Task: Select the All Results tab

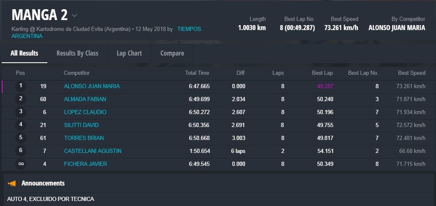Action: (x=24, y=53)
